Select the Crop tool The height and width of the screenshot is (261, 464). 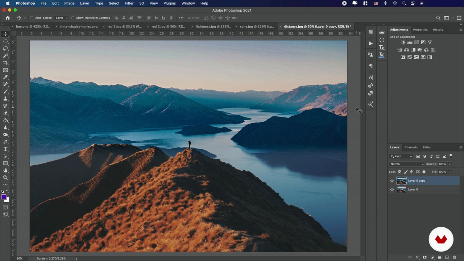[x=5, y=63]
